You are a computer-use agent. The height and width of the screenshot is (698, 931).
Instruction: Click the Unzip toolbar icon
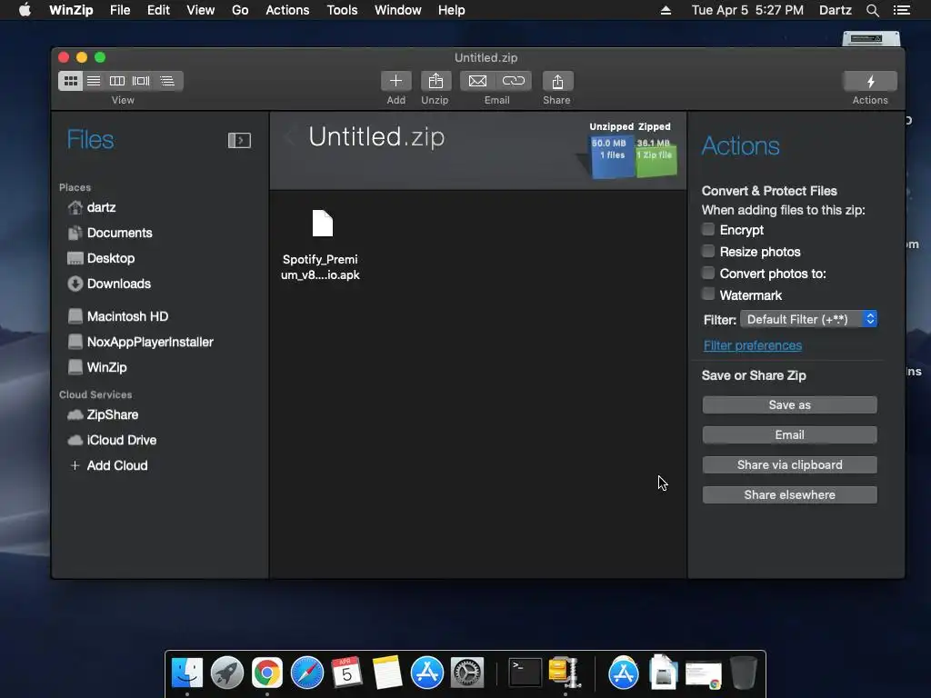435,81
